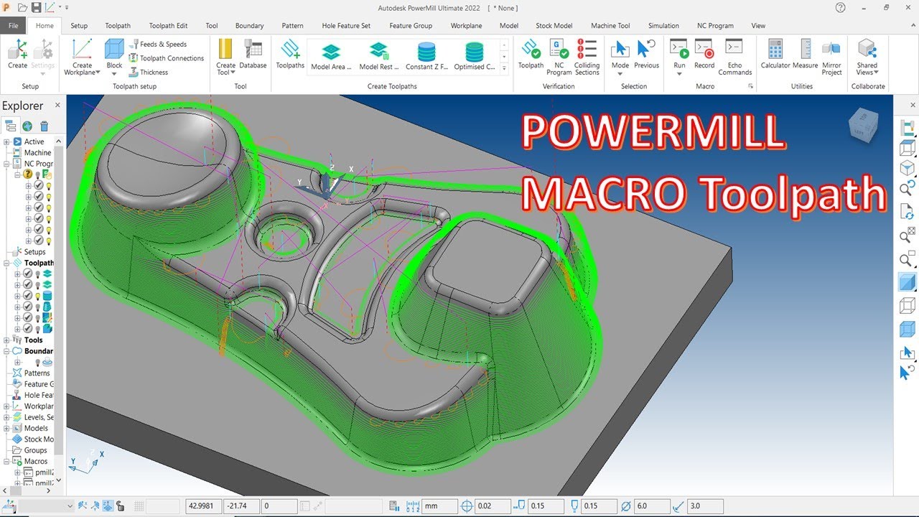Switch to Explorer globe browser view

27,126
